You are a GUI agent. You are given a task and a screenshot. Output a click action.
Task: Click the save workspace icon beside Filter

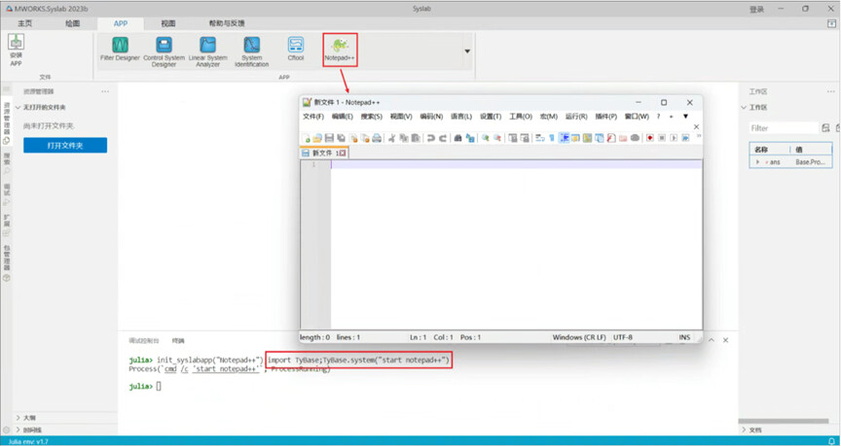[825, 128]
